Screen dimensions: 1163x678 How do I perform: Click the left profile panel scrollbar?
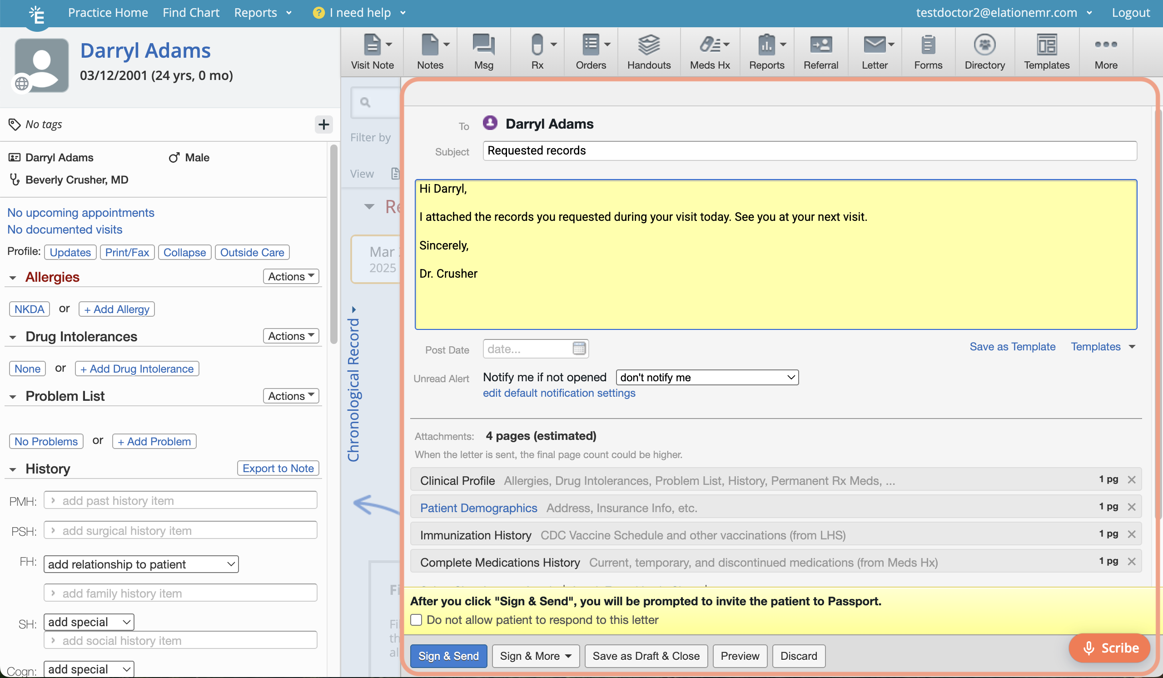coord(333,244)
